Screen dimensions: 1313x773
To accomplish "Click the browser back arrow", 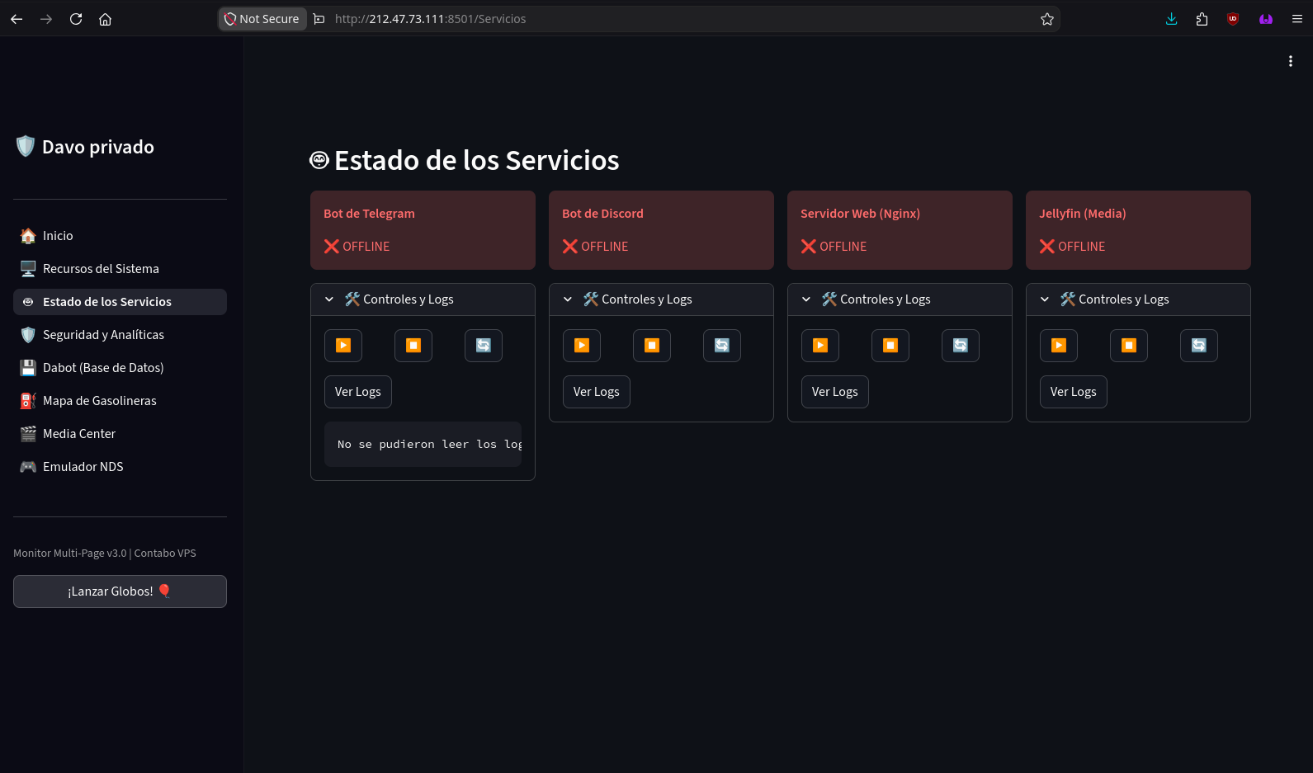I will 17,19.
